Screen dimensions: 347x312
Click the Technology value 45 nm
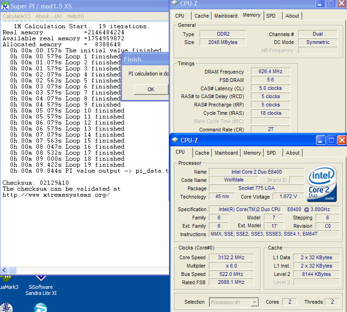click(222, 196)
